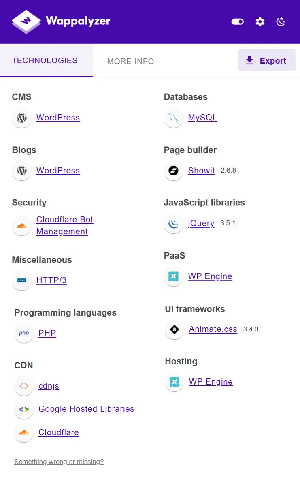Click the HTTP/3 icon under Miscellaneous
This screenshot has height=479, width=300.
(x=21, y=280)
